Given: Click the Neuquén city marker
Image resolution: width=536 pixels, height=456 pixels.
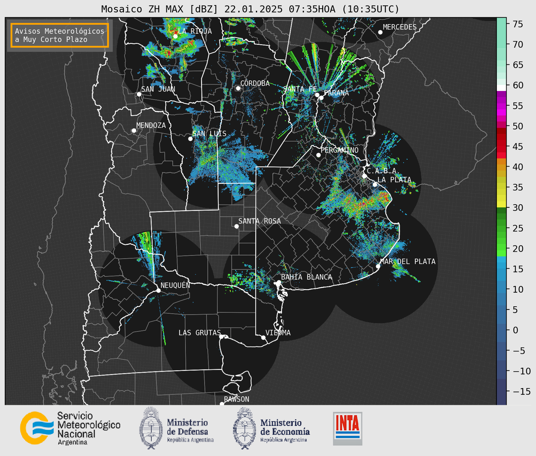Looking at the screenshot, I should coord(158,290).
